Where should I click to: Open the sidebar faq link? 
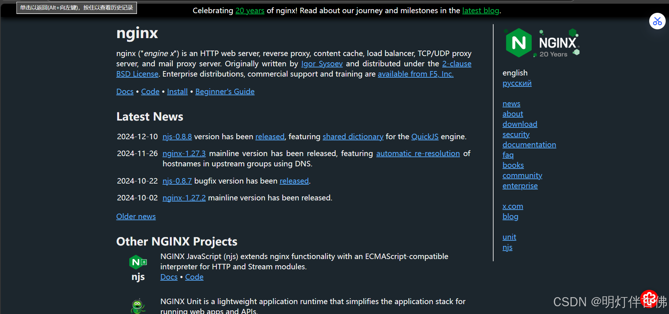(508, 155)
